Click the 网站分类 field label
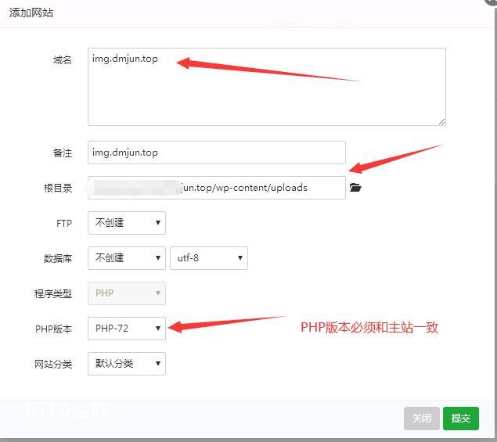 [53, 364]
